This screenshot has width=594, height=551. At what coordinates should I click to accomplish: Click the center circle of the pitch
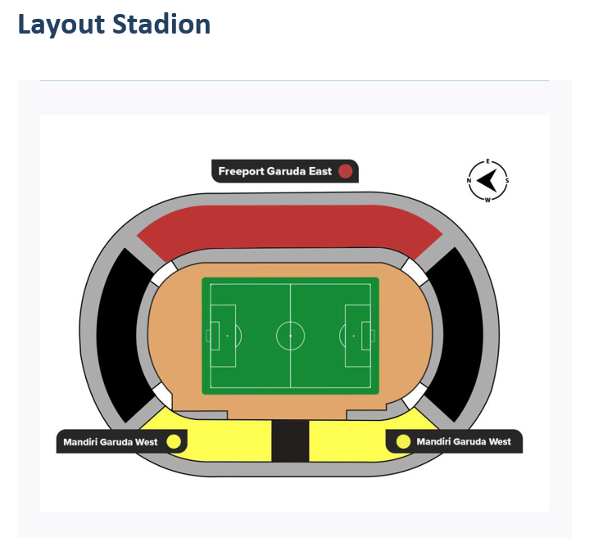pos(291,336)
